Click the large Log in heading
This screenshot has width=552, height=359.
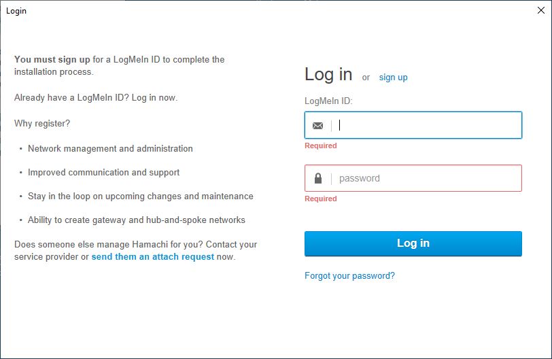point(328,75)
